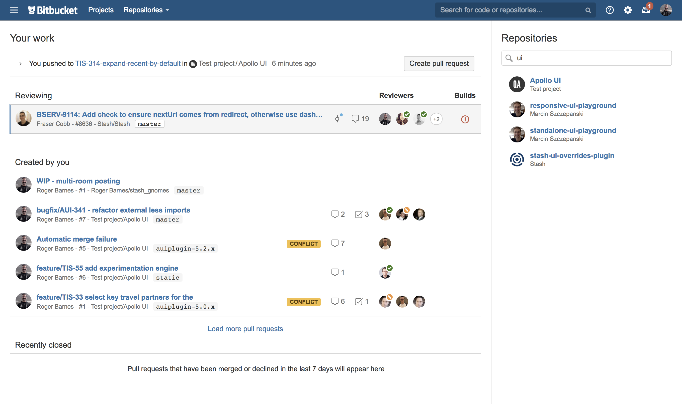This screenshot has width=682, height=404.
Task: Open the help question mark menu
Action: point(610,10)
